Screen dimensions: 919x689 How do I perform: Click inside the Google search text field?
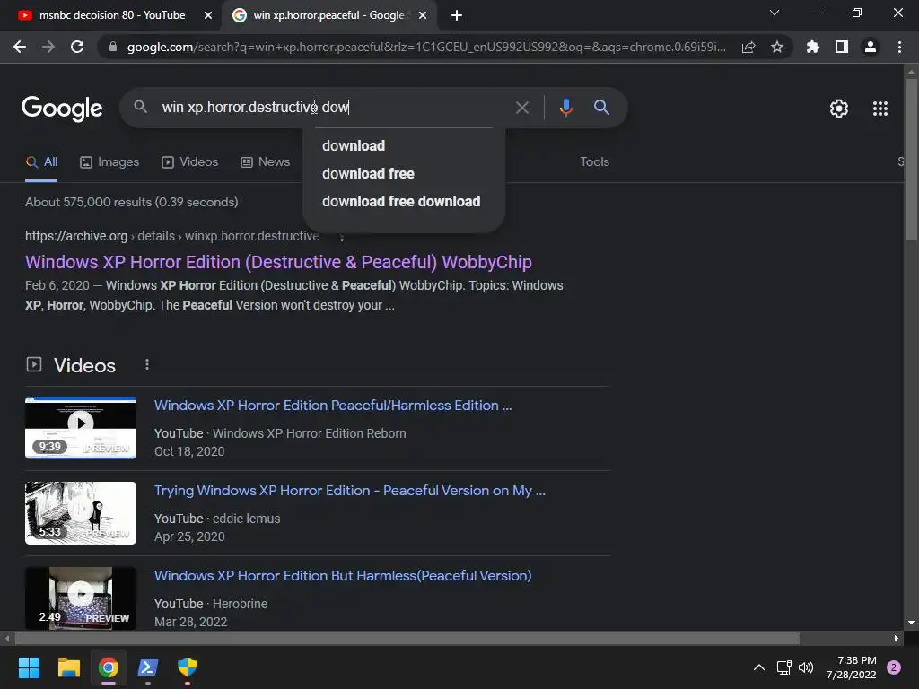tap(331, 108)
